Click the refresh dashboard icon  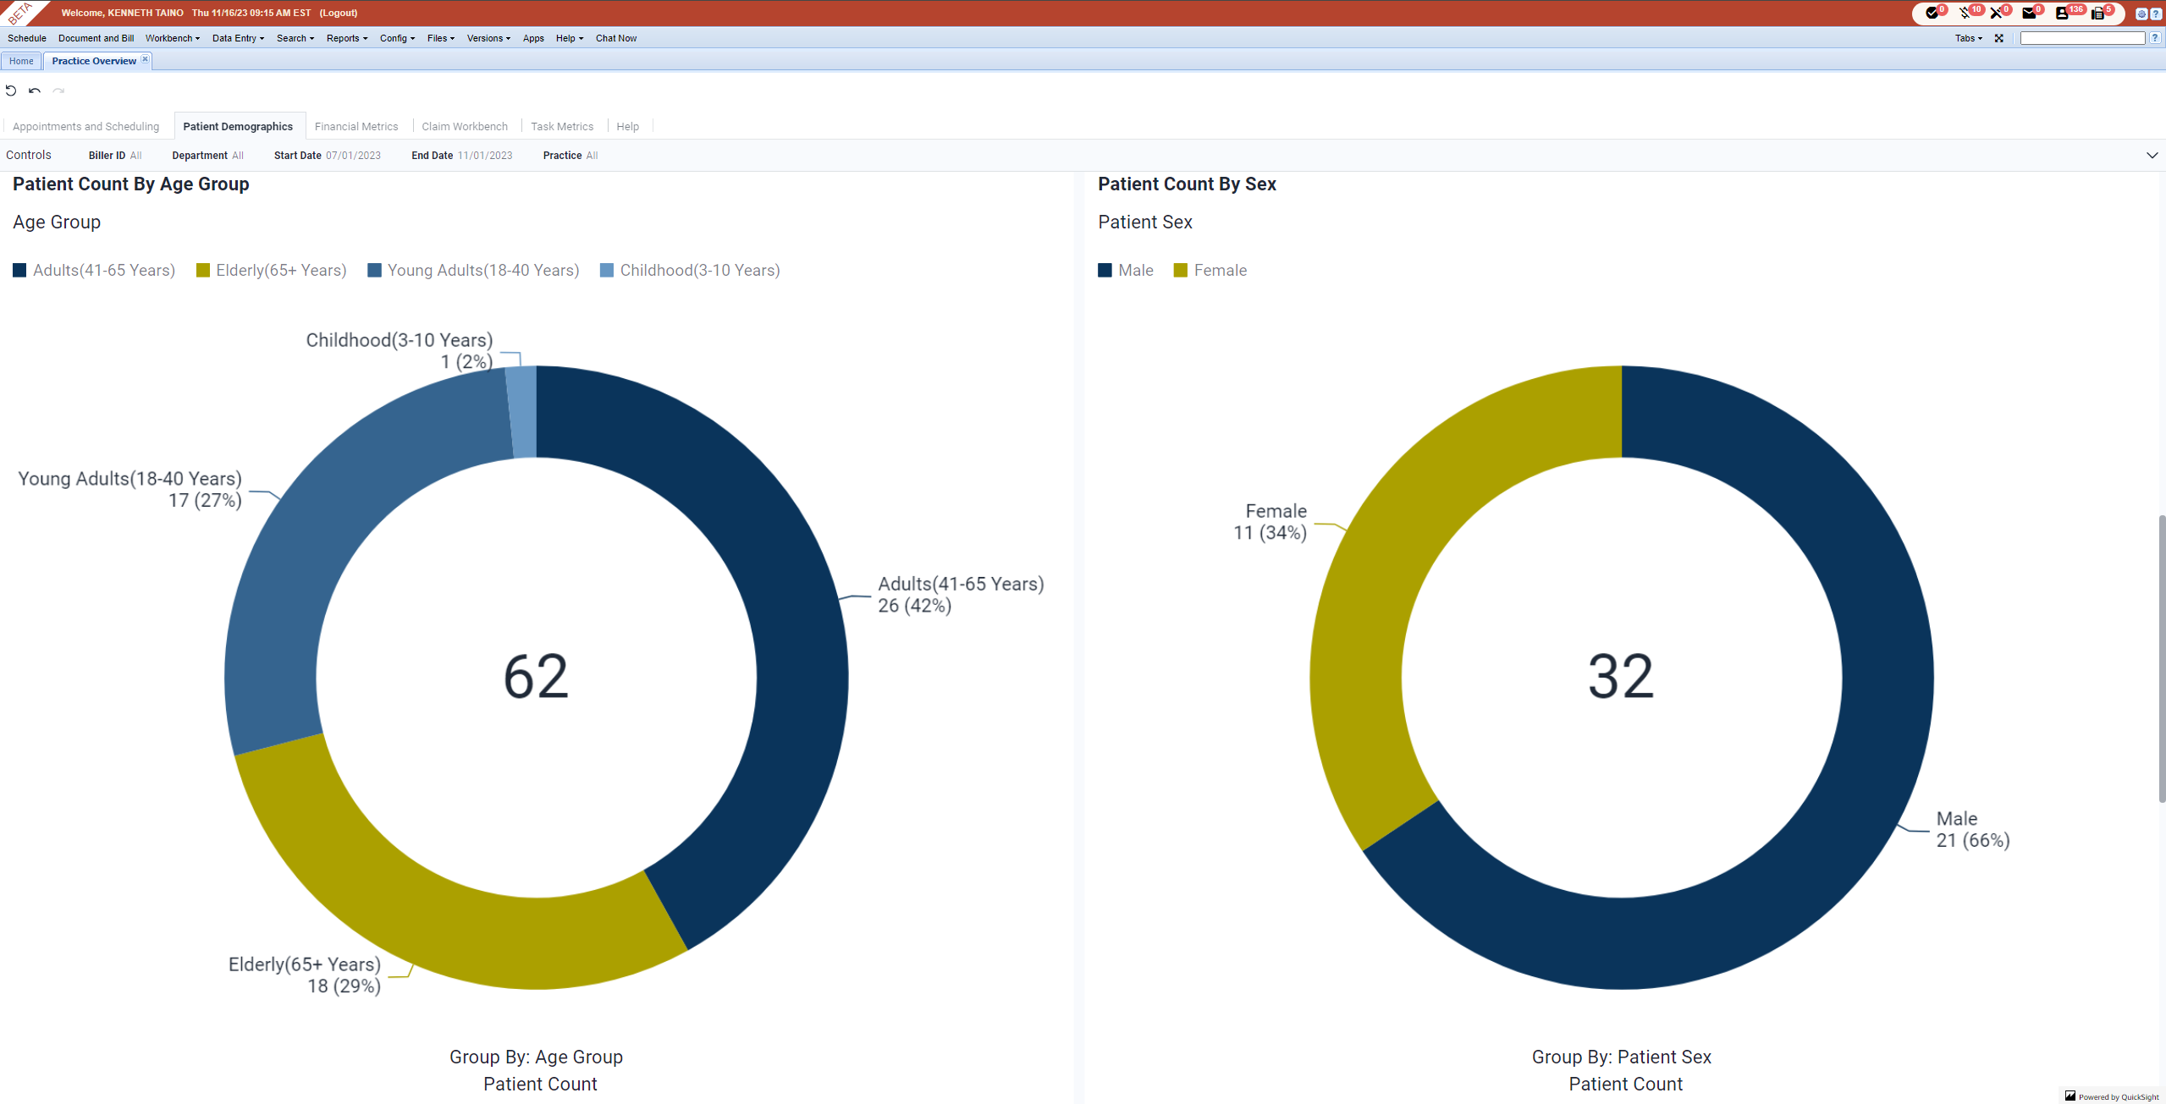coord(10,90)
